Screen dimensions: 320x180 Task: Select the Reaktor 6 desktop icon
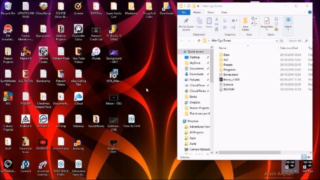tap(25, 121)
